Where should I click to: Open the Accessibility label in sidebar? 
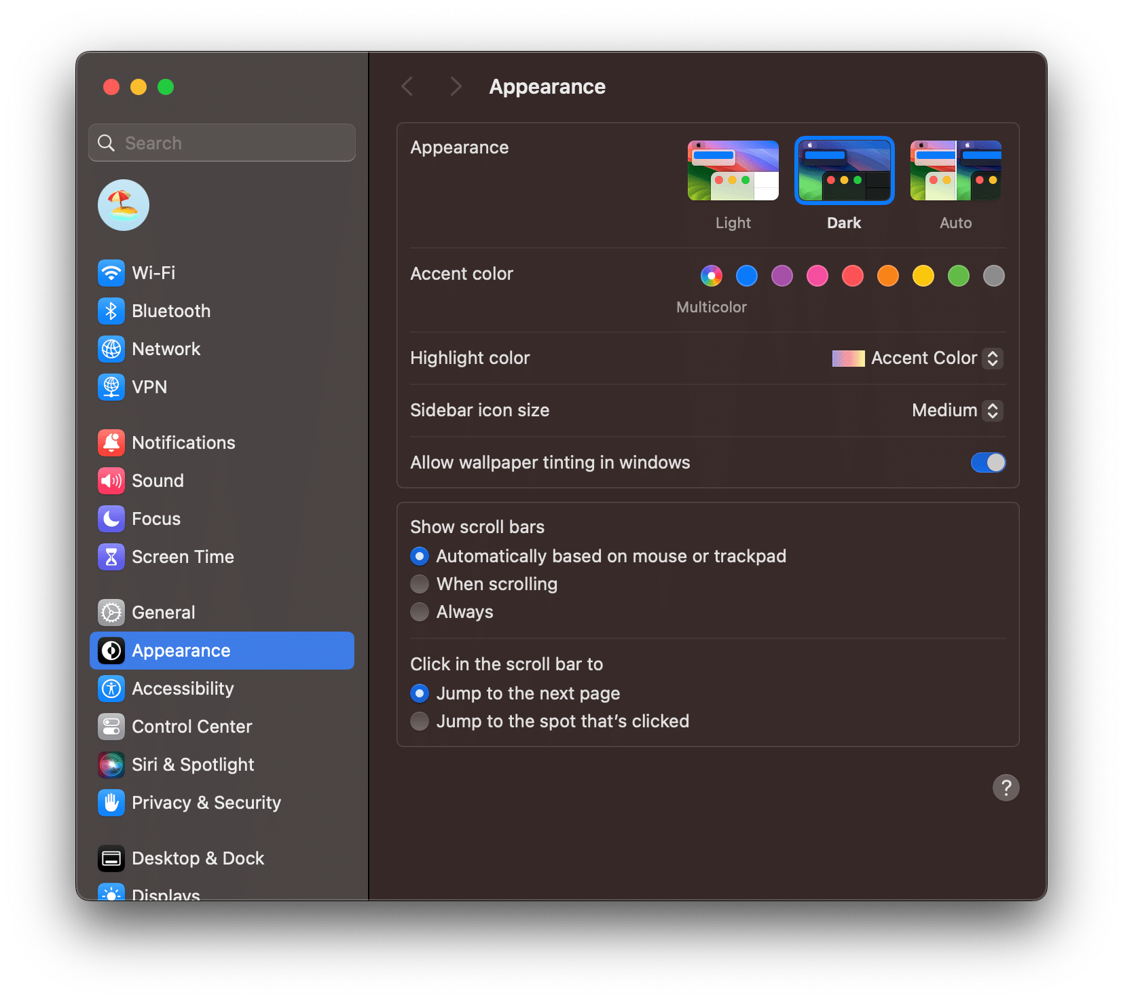[183, 689]
